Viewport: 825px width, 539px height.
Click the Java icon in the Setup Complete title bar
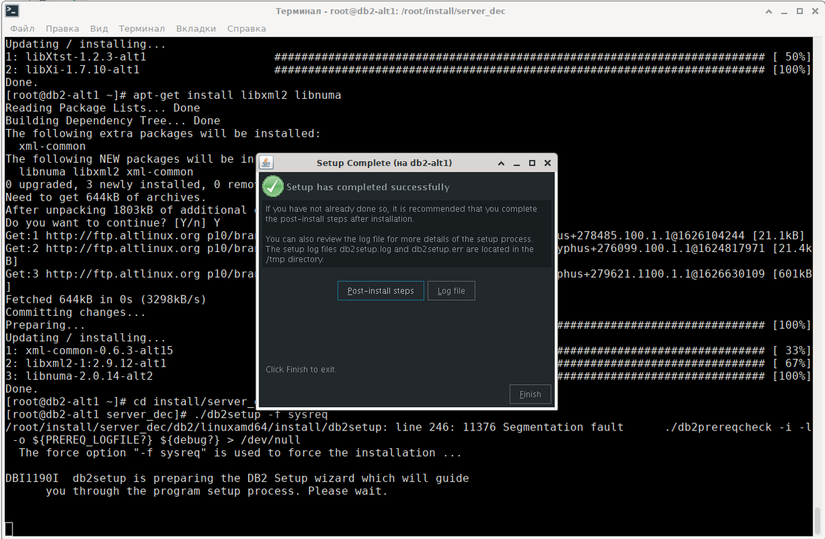[267, 163]
